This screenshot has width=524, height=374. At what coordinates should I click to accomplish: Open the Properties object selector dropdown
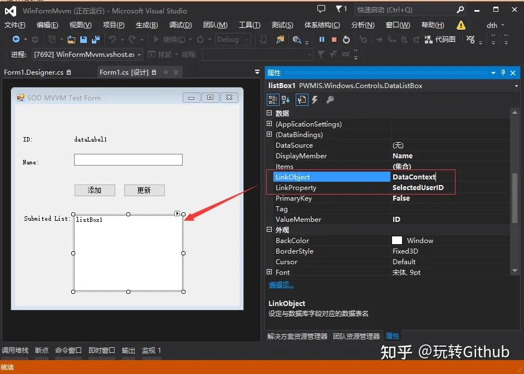pos(516,86)
